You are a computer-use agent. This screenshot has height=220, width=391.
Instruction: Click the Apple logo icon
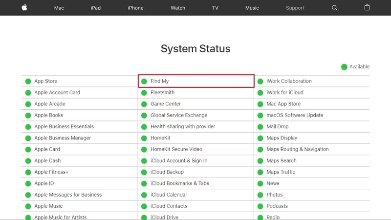coord(24,8)
